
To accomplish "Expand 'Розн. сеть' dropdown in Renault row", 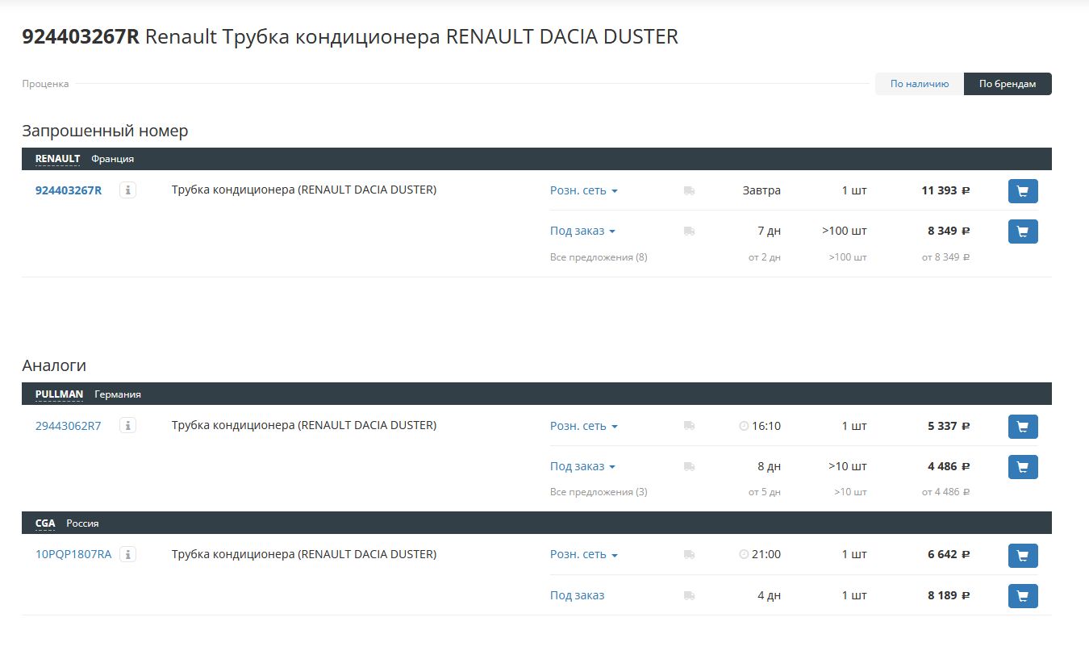I will click(584, 191).
